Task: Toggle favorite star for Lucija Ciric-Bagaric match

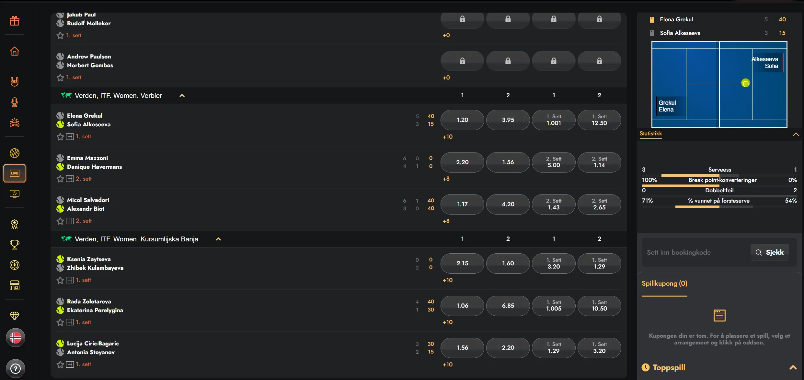Action: pyautogui.click(x=60, y=364)
